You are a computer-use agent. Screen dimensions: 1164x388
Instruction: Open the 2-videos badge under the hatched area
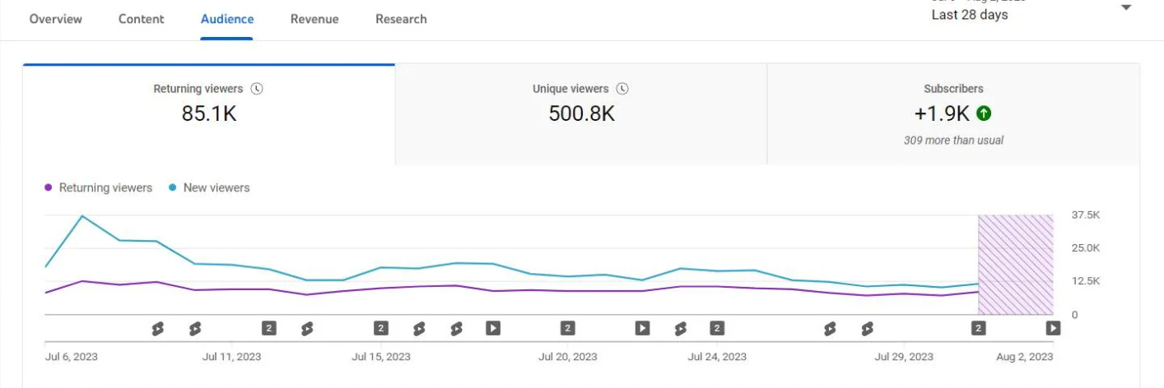[x=979, y=328]
